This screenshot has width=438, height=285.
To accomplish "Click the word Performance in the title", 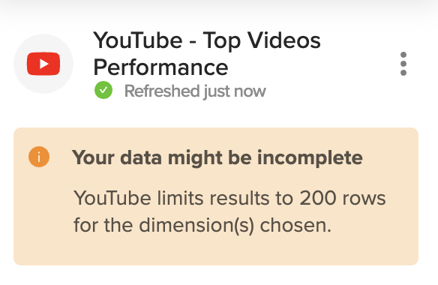I will pyautogui.click(x=161, y=67).
